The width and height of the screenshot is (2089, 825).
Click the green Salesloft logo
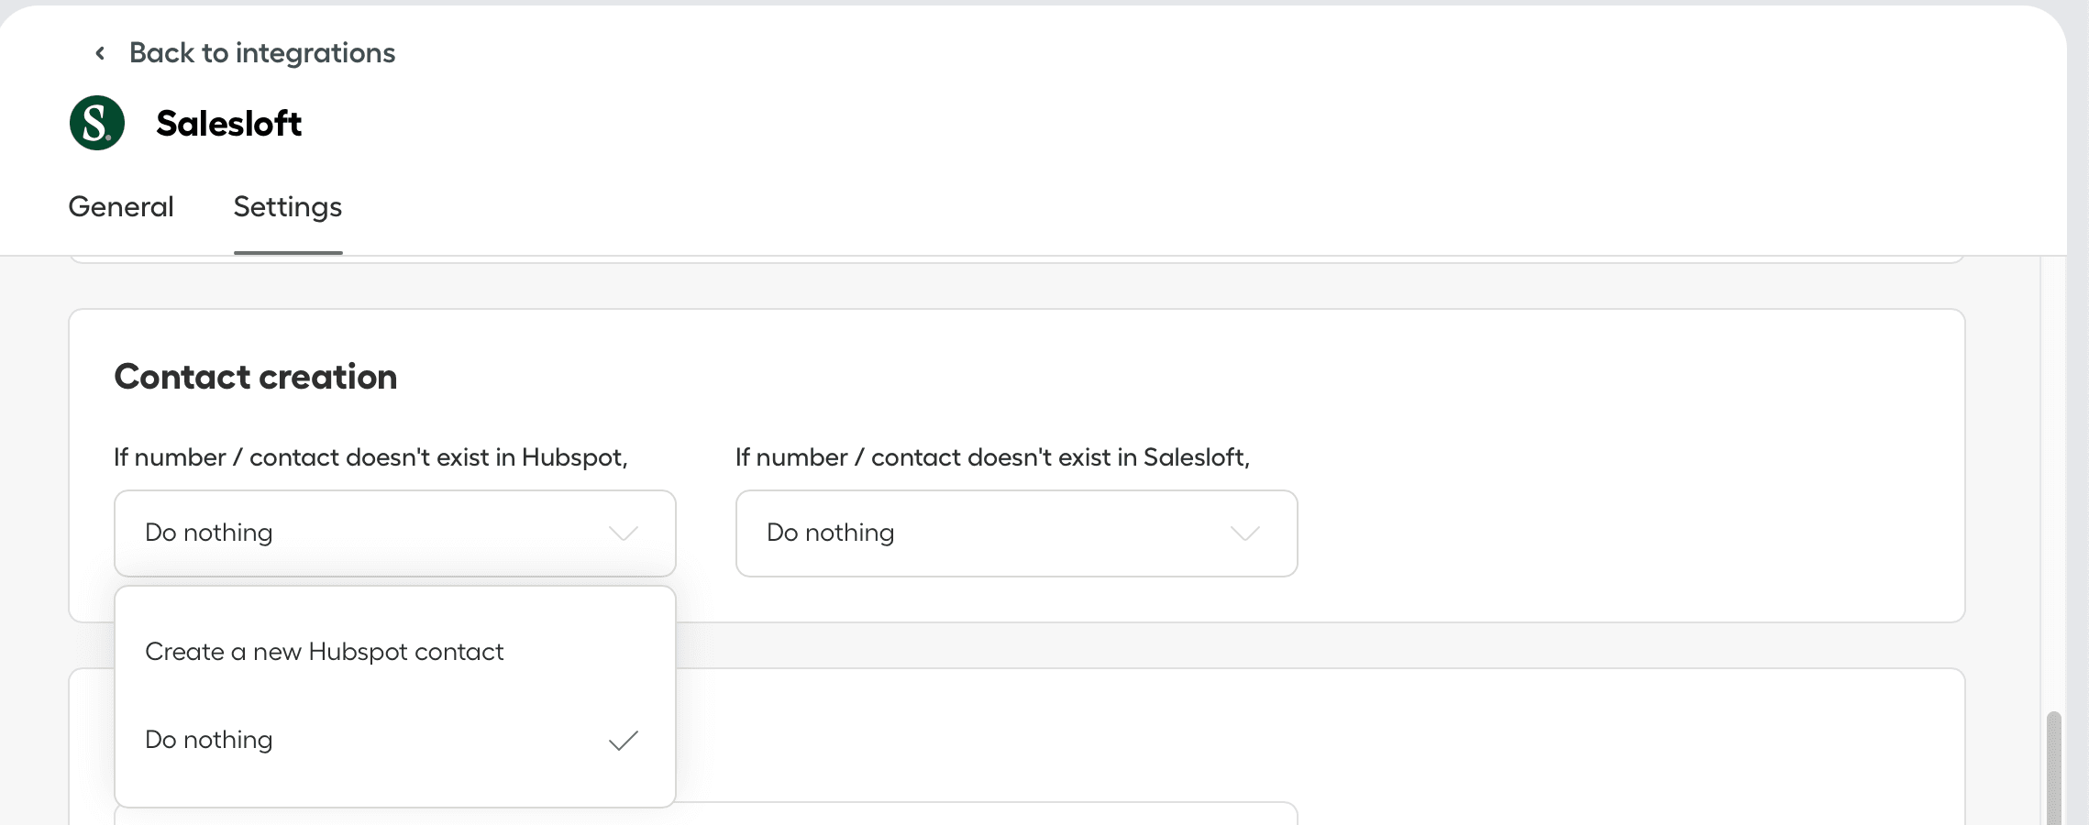pos(97,123)
